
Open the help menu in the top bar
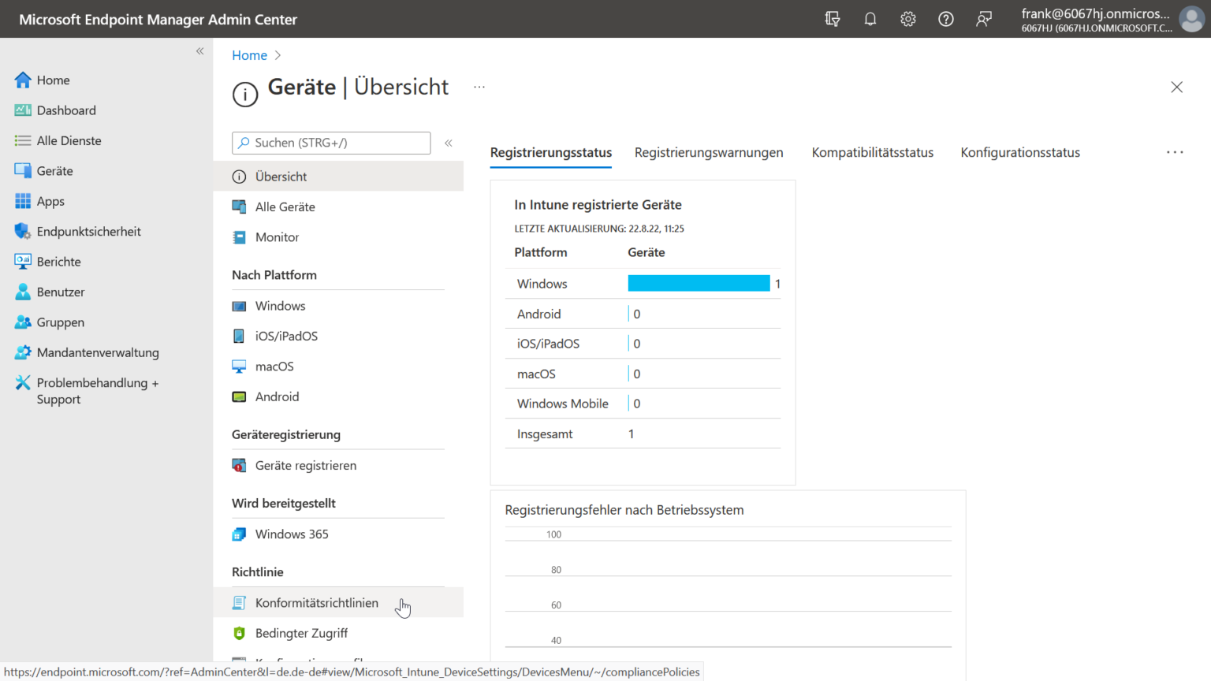coord(945,18)
